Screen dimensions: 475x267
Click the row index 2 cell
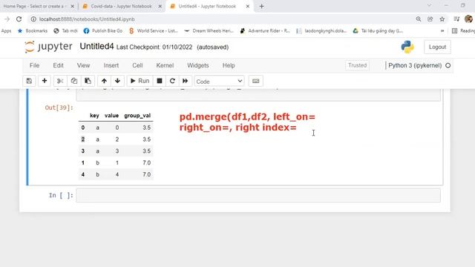pos(82,139)
